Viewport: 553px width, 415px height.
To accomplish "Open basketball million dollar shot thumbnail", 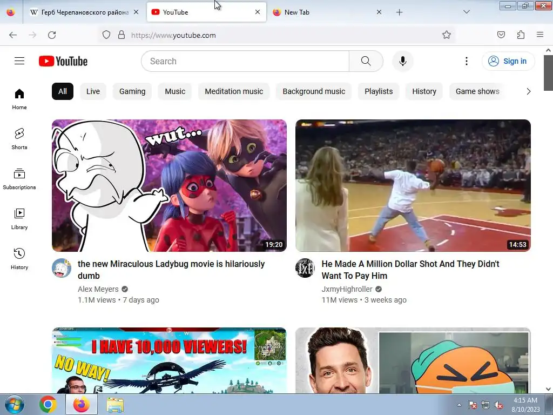I will click(x=413, y=186).
